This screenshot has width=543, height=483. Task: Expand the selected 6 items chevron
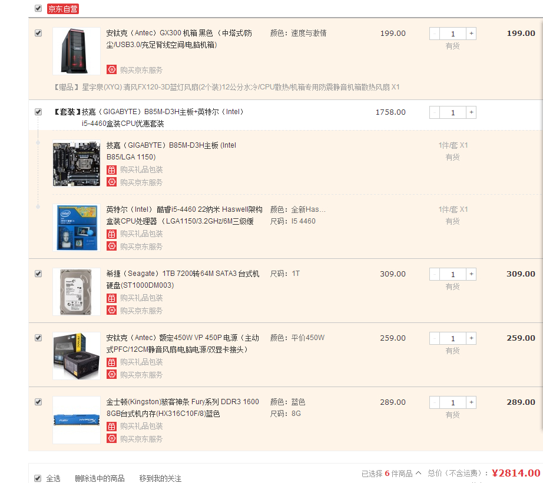[418, 472]
